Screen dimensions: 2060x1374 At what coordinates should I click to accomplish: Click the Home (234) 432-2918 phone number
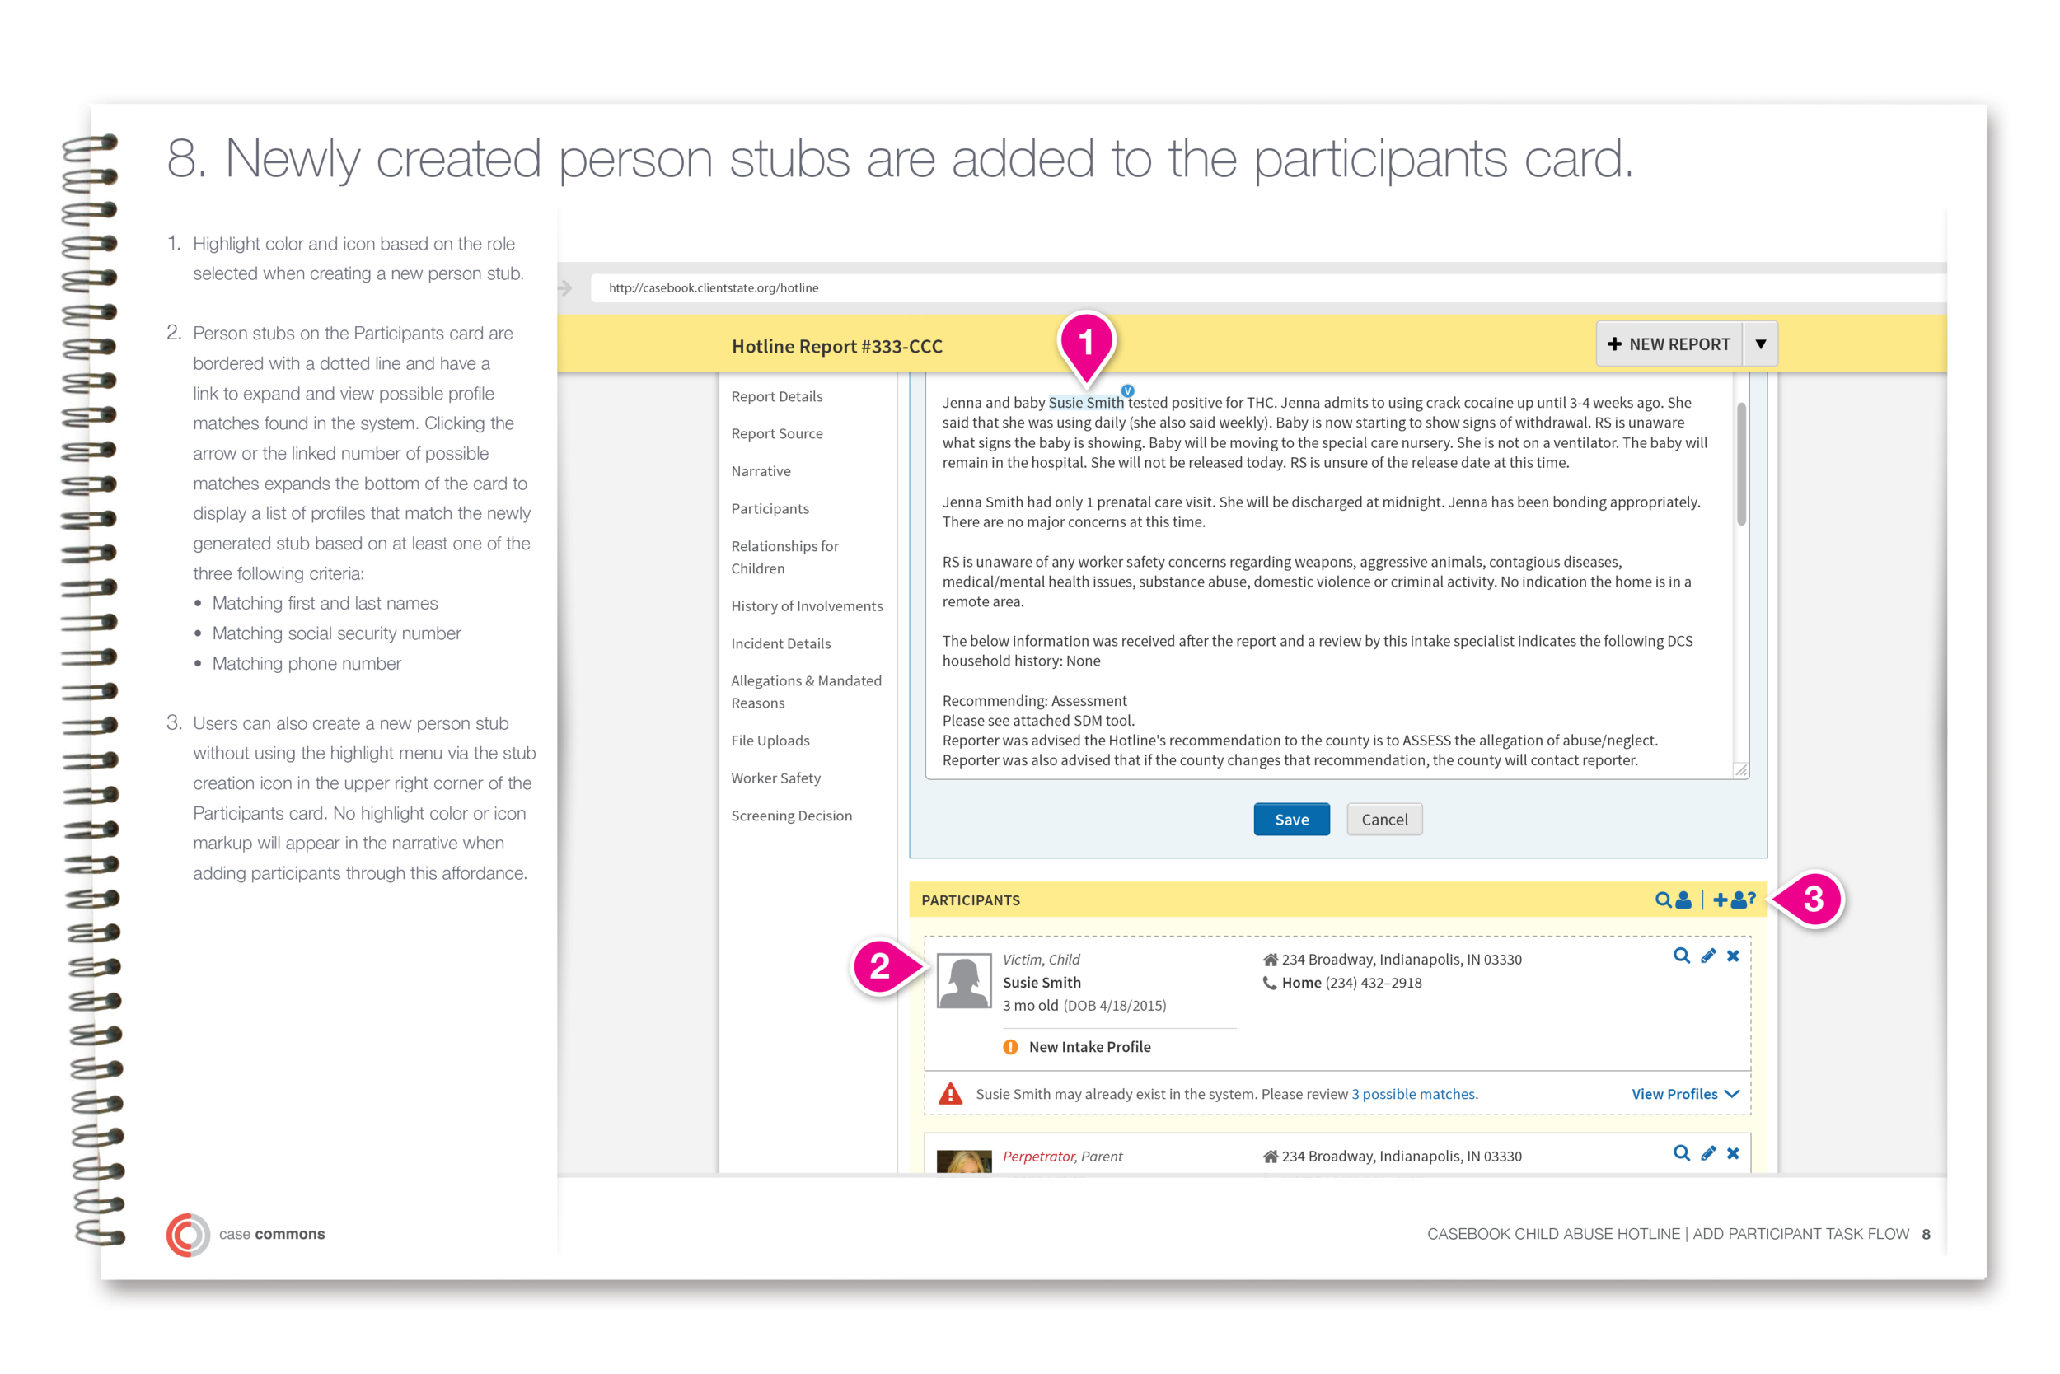[1351, 984]
